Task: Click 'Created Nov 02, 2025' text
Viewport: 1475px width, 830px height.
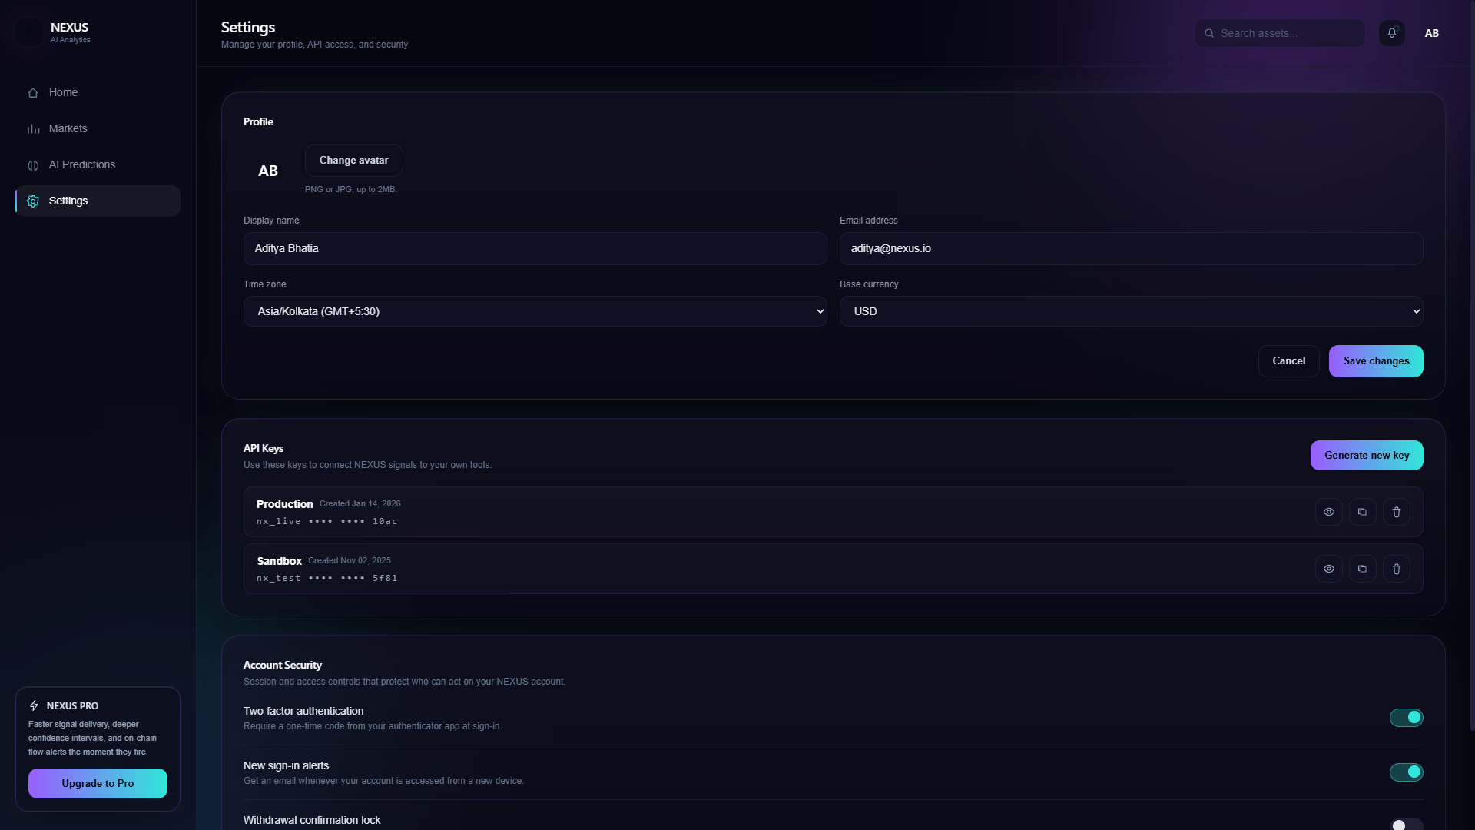Action: click(x=350, y=561)
